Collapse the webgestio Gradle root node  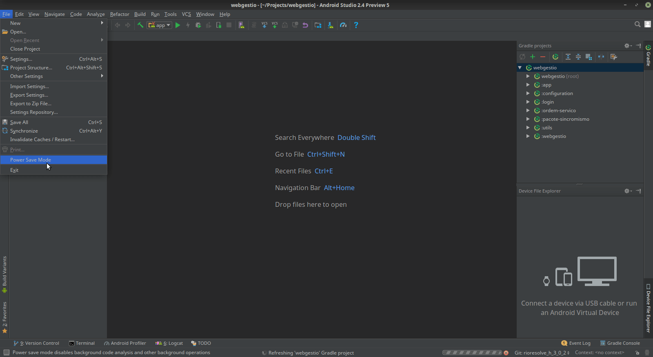click(520, 68)
